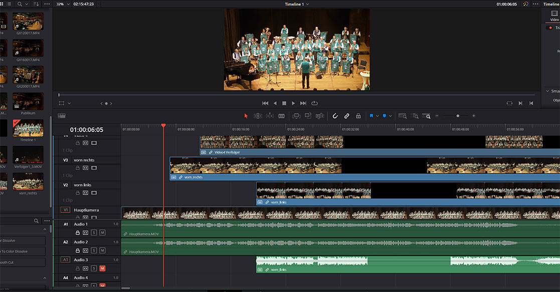Open media pool options three-dot menu
The image size is (560, 292).
(47, 4)
